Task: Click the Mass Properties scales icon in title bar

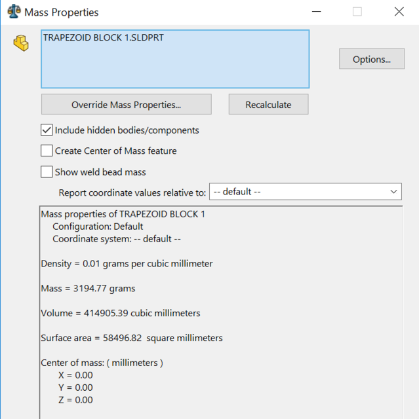Action: (13, 12)
